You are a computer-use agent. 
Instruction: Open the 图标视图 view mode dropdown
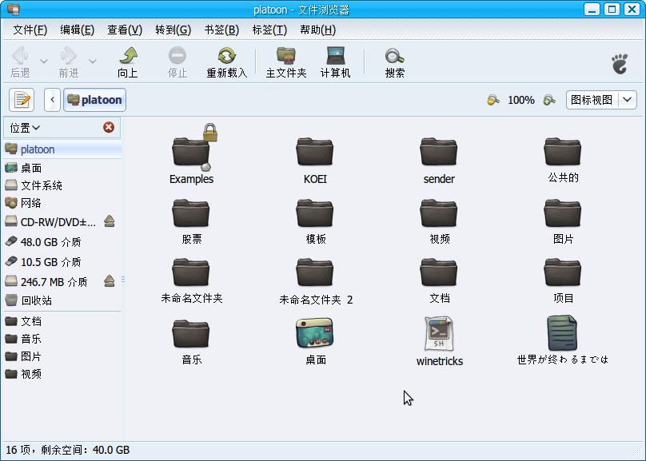pyautogui.click(x=601, y=100)
